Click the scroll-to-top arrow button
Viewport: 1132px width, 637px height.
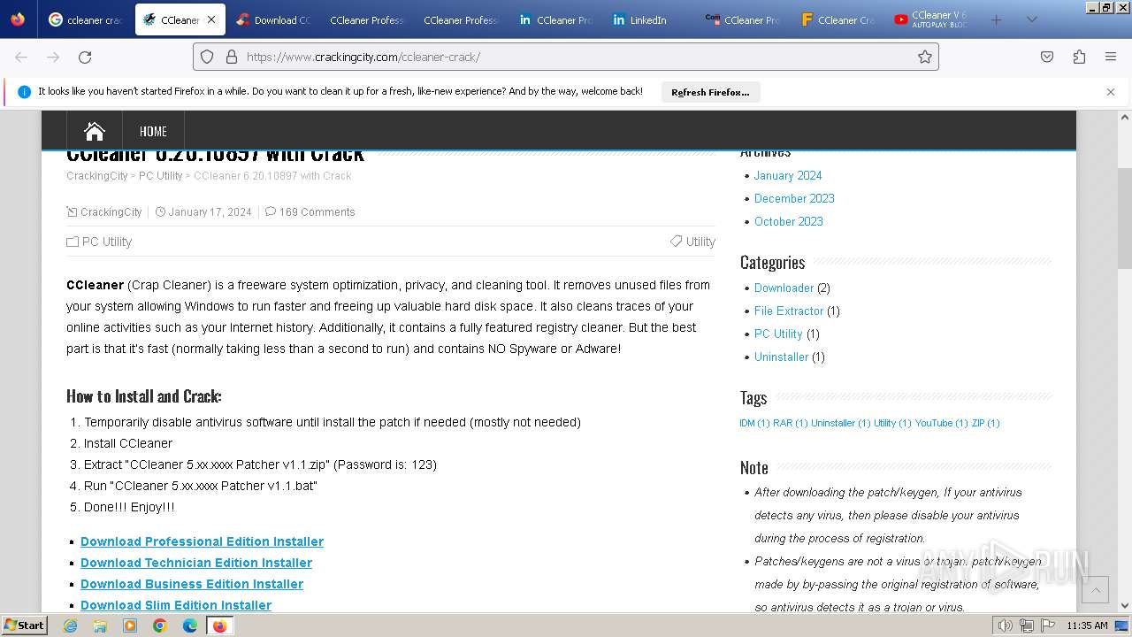pyautogui.click(x=1095, y=589)
